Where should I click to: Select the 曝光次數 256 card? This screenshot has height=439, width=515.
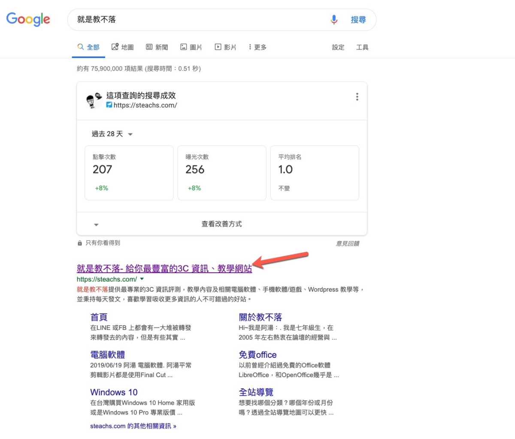tap(222, 173)
